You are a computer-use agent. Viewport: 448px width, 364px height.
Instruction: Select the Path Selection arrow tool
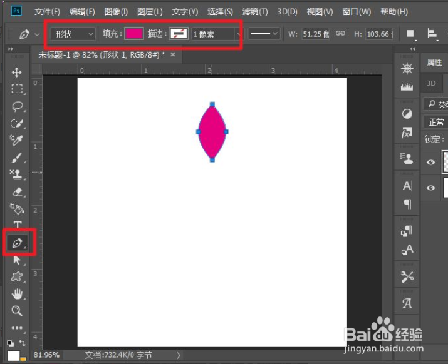pyautogui.click(x=17, y=260)
